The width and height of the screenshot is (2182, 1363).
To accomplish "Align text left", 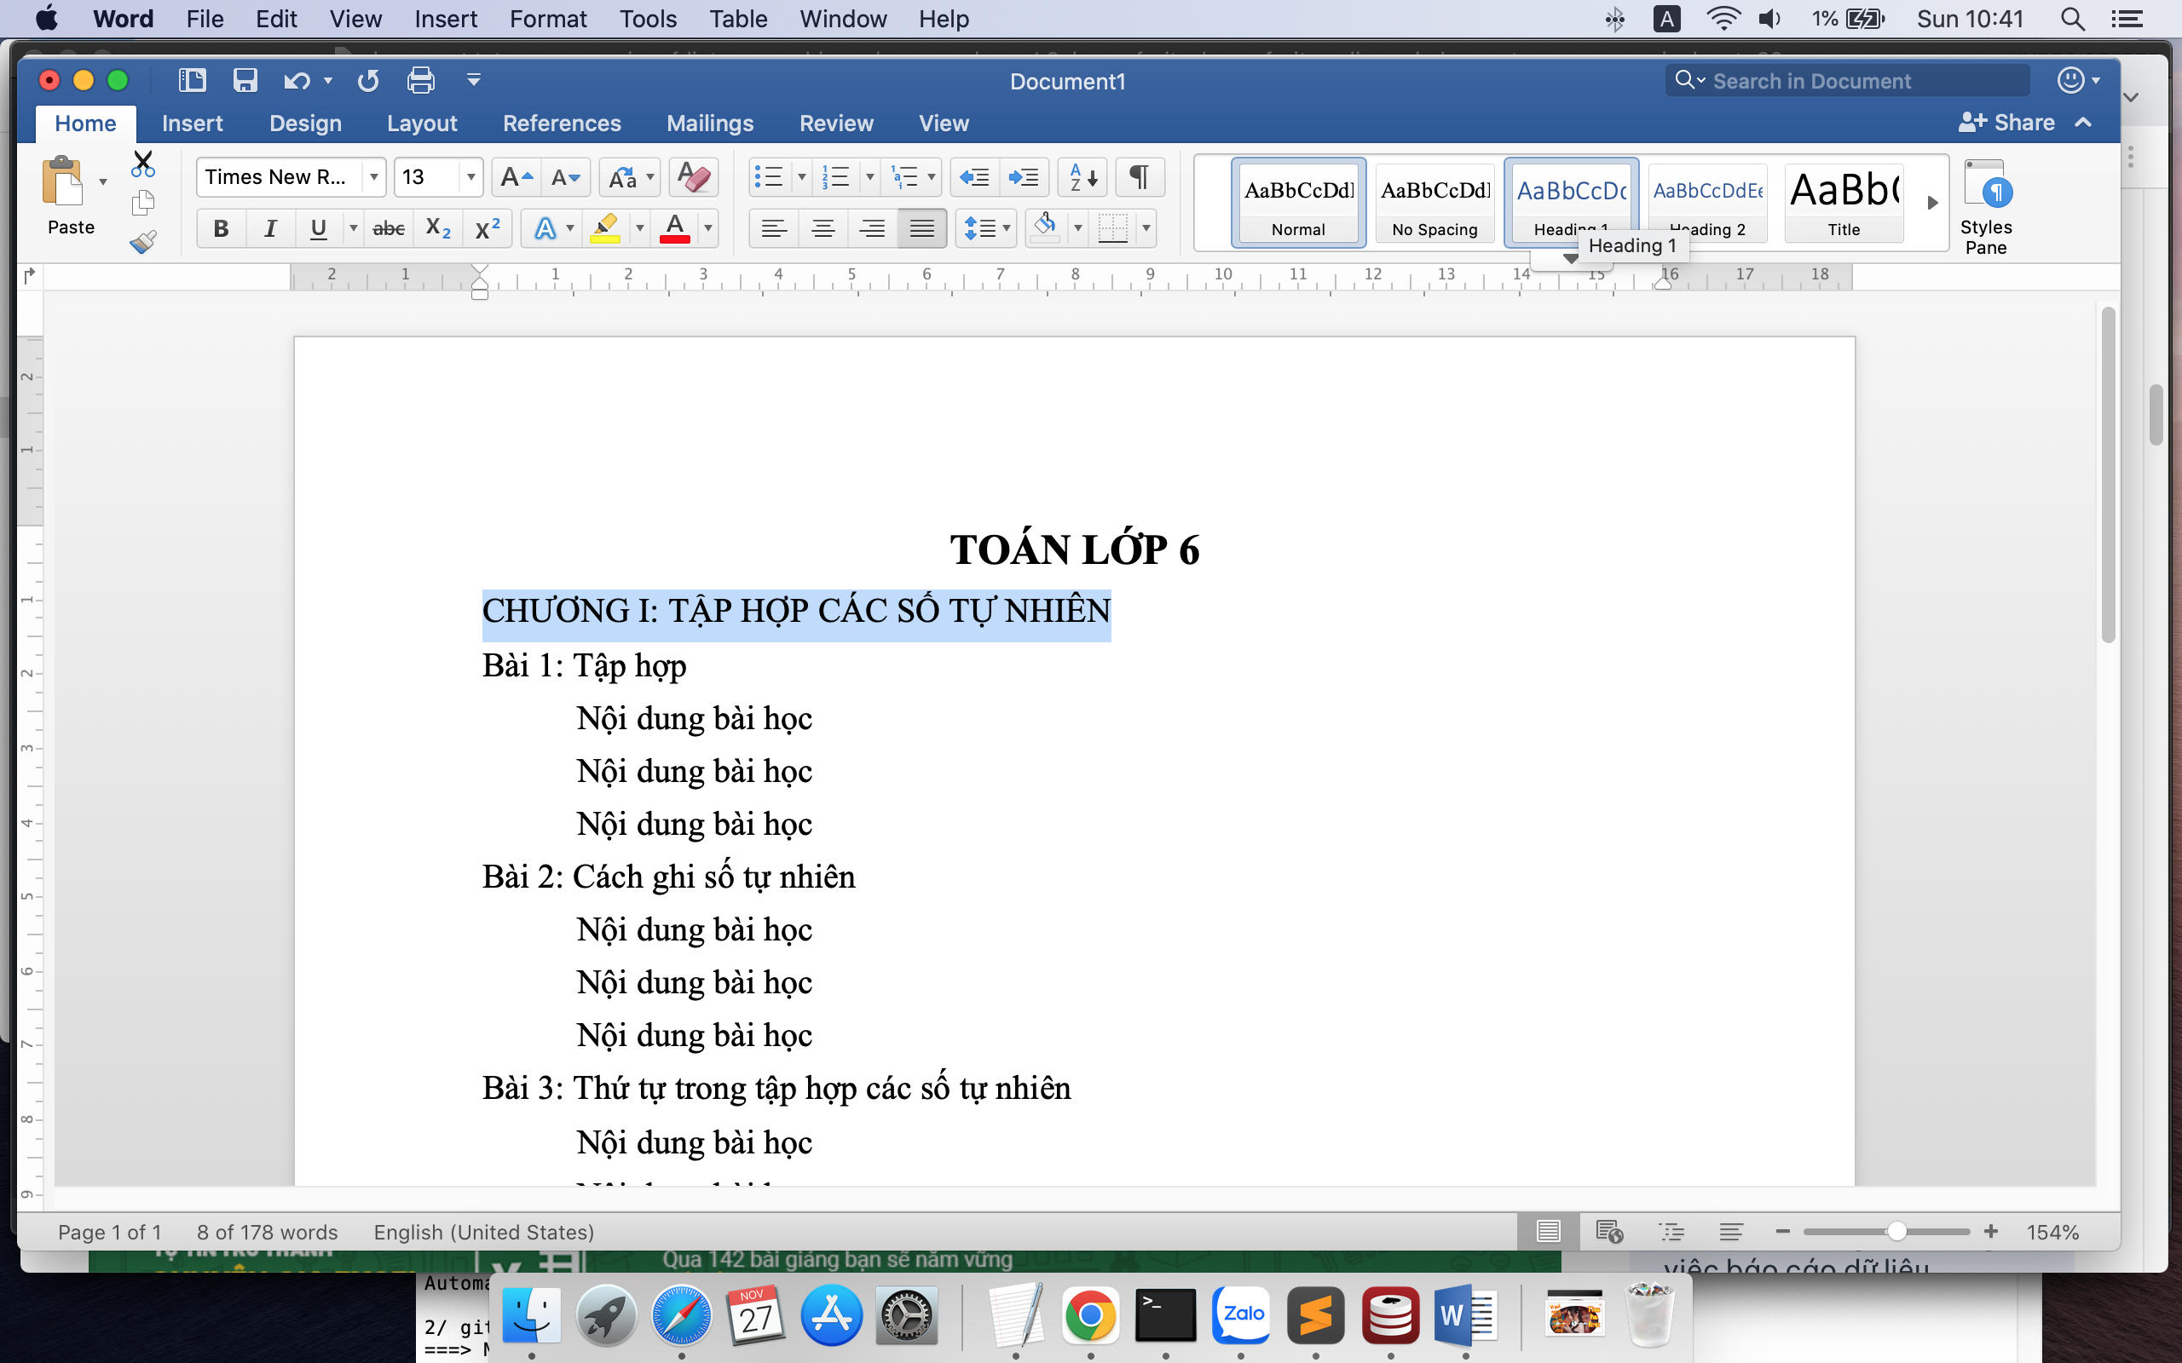I will click(774, 228).
